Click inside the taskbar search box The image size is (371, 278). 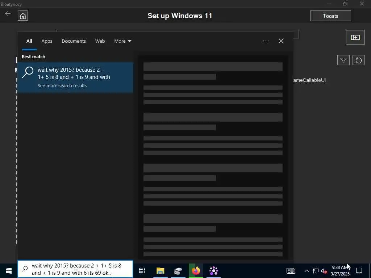(x=75, y=269)
